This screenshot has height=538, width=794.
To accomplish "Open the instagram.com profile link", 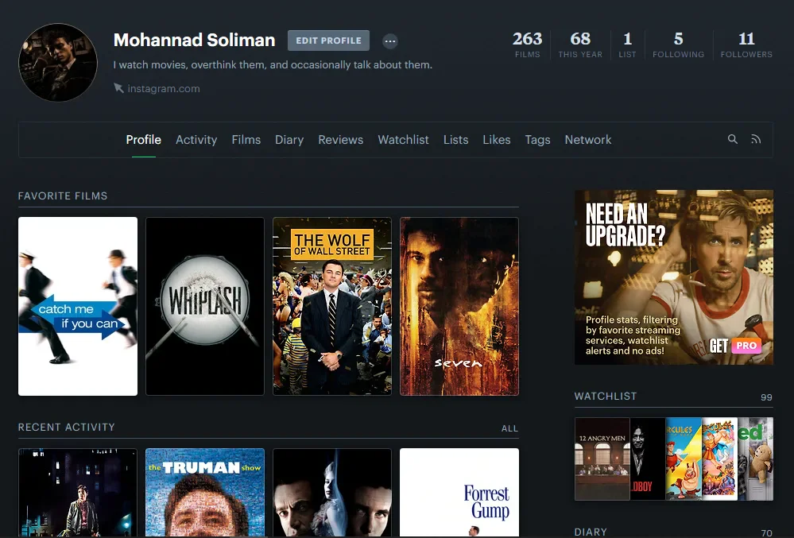I will (x=164, y=88).
